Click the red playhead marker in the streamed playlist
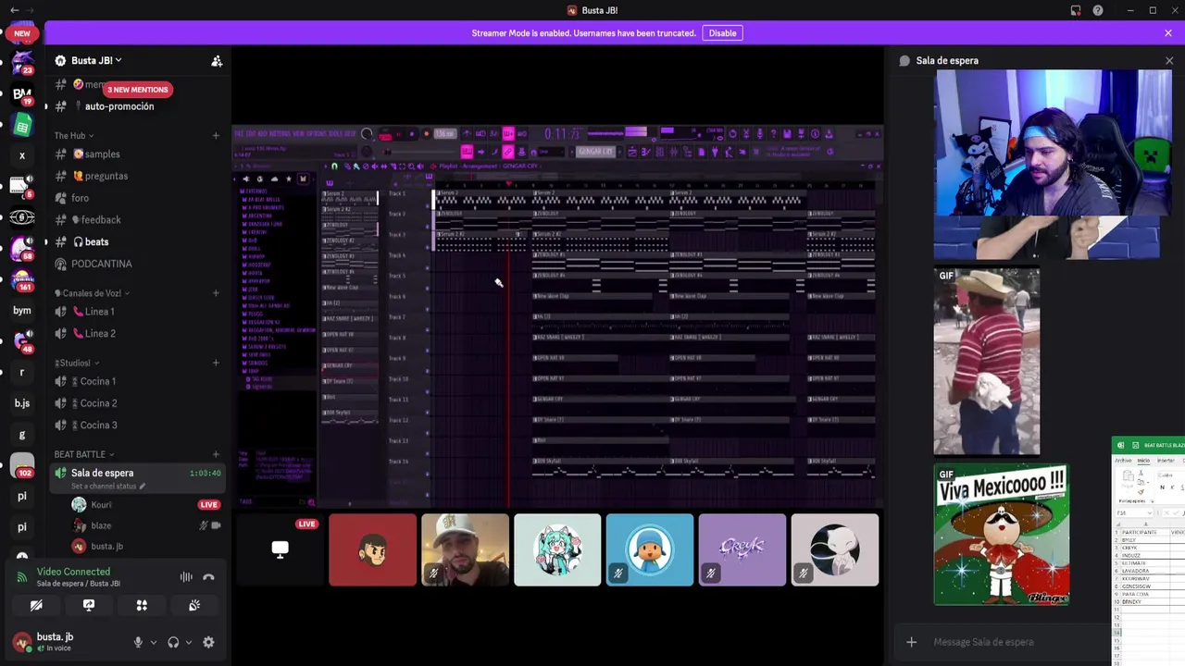 [x=508, y=183]
